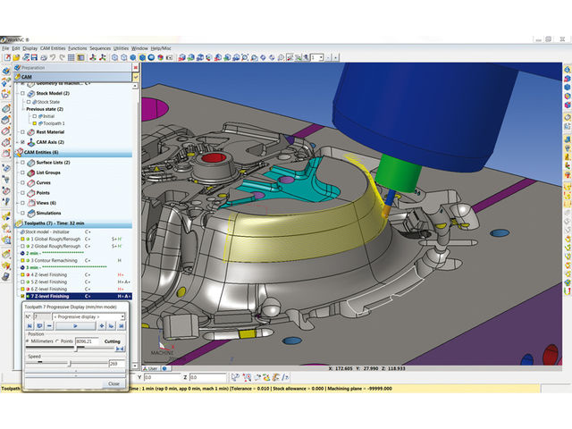Select 3 Contour Remachining toolpath
The image size is (572, 429).
[x=54, y=260]
